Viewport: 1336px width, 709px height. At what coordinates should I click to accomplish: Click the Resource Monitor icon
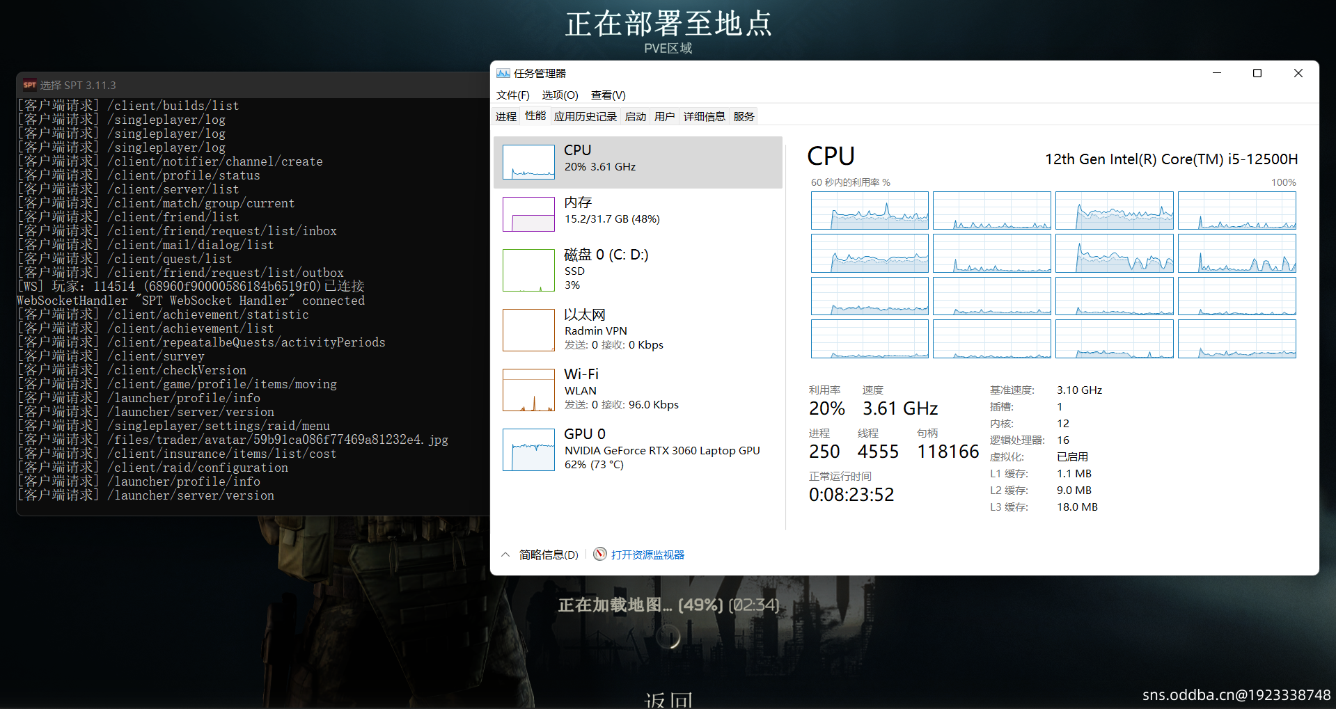pyautogui.click(x=600, y=554)
